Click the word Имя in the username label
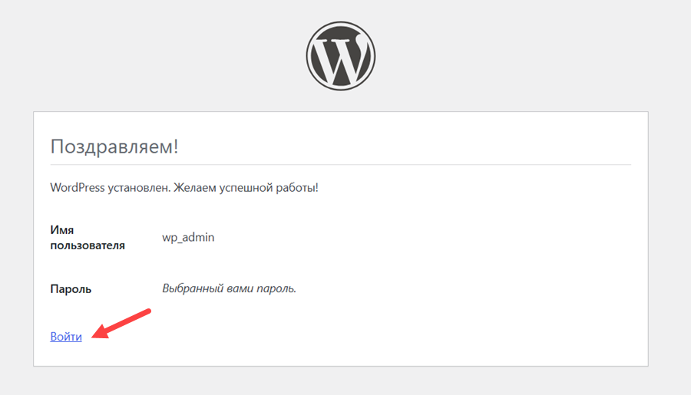The height and width of the screenshot is (395, 691). pyautogui.click(x=62, y=230)
